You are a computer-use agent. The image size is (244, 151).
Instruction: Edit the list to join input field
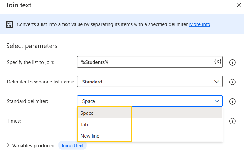coord(150,62)
